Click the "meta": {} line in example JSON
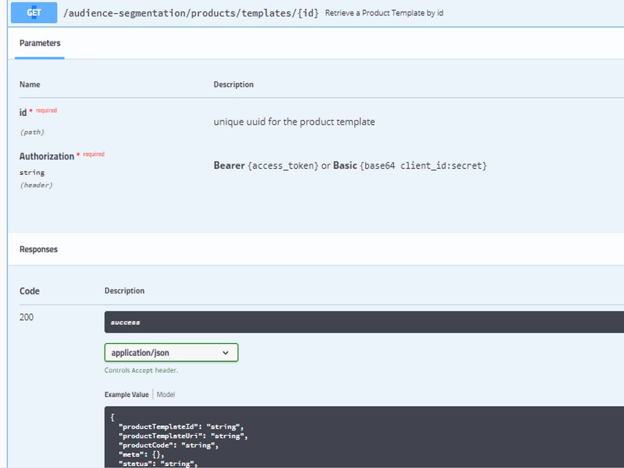 141,454
